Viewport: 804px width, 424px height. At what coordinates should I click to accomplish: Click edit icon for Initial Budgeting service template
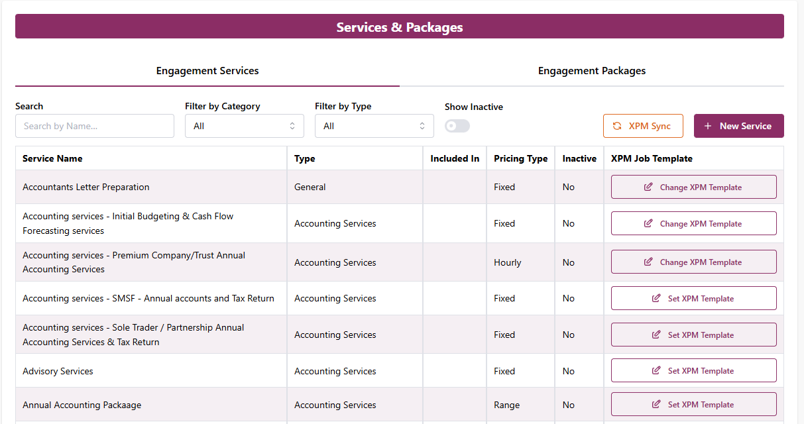pos(649,224)
